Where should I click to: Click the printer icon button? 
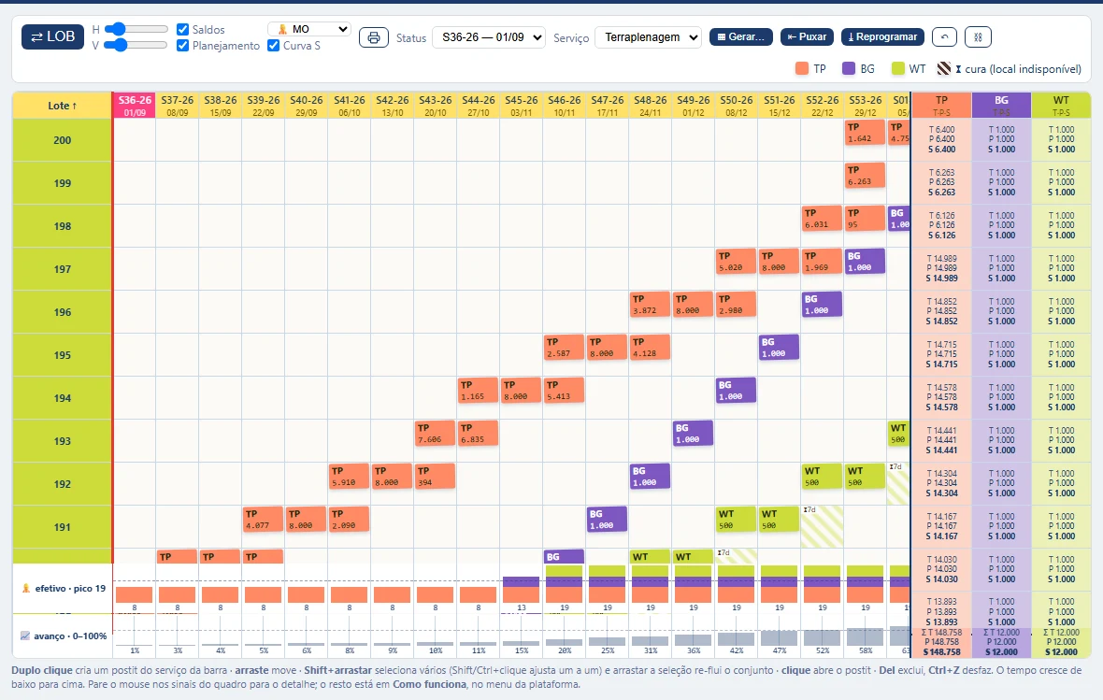[374, 37]
